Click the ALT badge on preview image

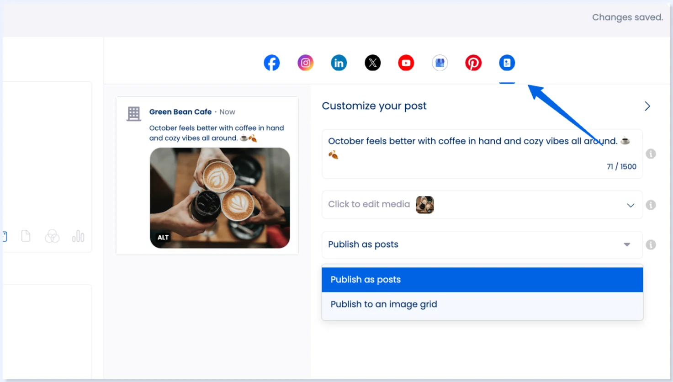tap(163, 237)
